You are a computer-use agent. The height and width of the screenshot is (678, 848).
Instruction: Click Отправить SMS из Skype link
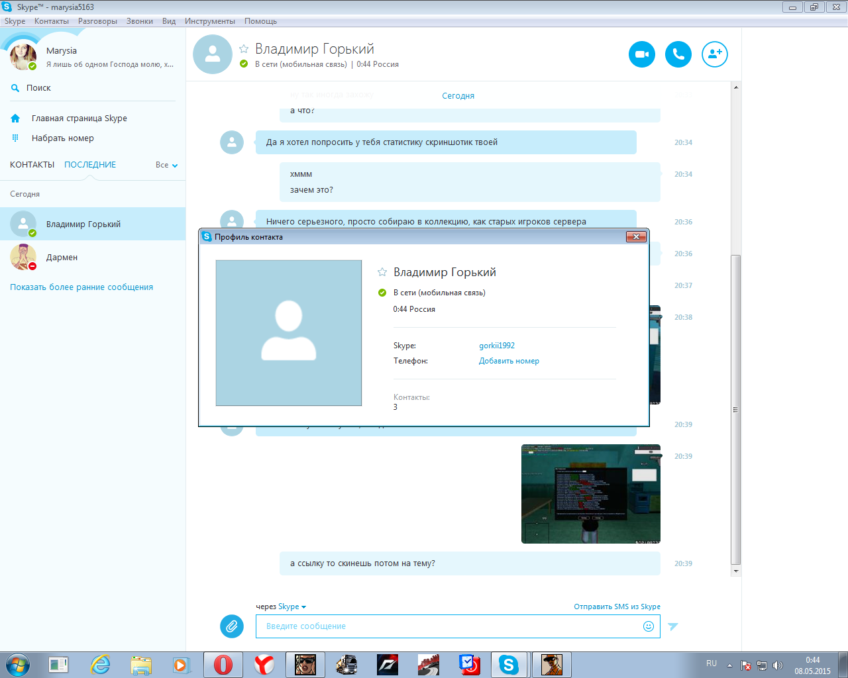click(617, 606)
